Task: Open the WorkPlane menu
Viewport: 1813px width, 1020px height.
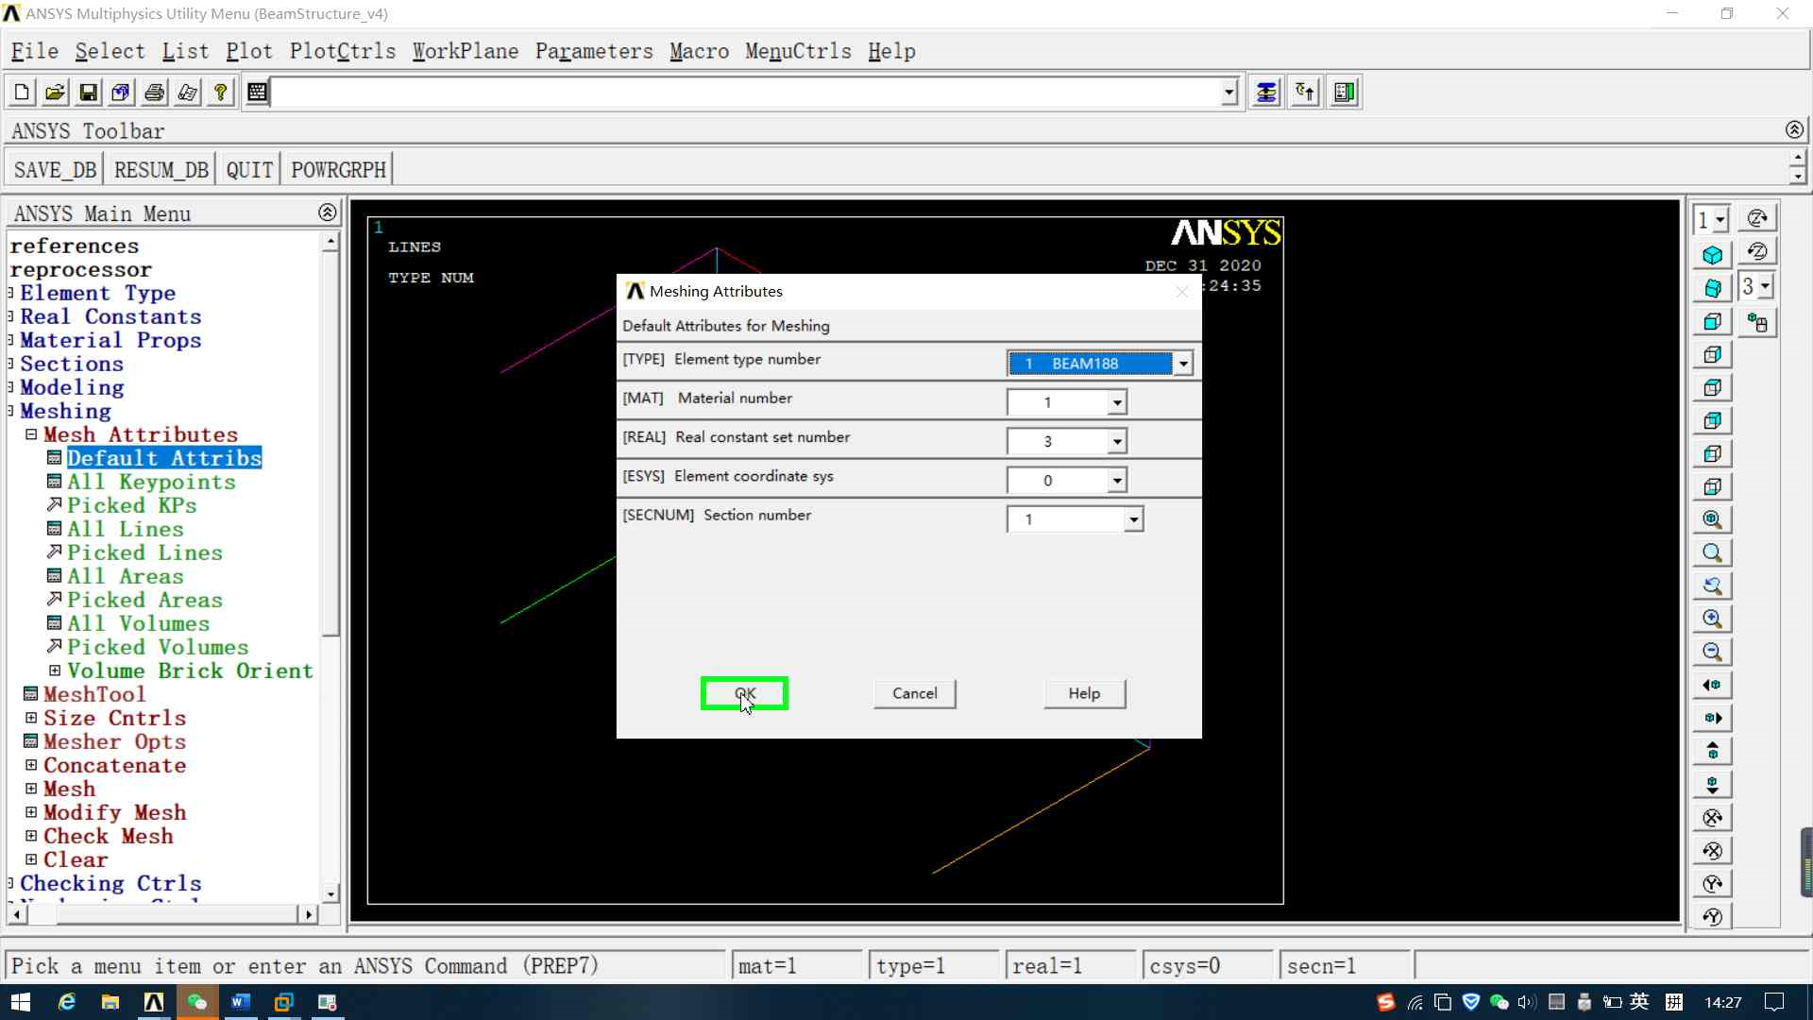Action: click(x=465, y=51)
